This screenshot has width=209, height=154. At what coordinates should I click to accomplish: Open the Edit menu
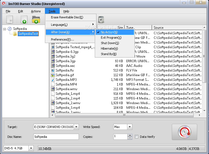pyautogui.click(x=21, y=11)
